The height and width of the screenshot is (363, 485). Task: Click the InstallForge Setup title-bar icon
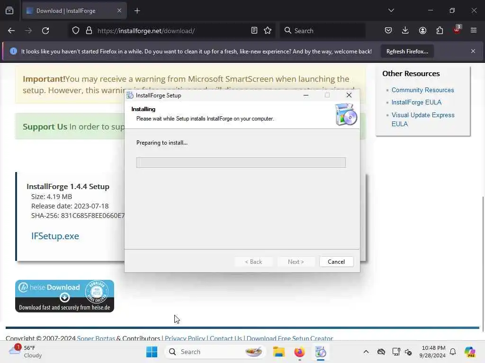[130, 95]
